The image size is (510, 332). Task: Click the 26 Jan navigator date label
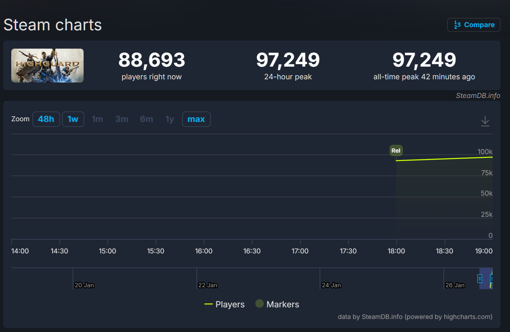(455, 285)
